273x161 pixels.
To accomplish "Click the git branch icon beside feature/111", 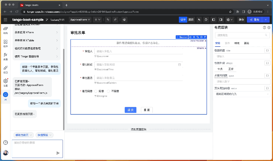I will 47,20.
